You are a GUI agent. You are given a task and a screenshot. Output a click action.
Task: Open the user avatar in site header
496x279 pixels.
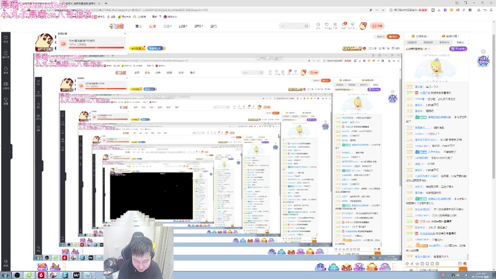[x=363, y=26]
